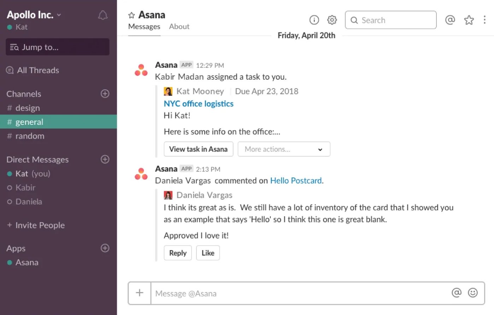
Task: Open the mentions and reactions @ icon
Action: (x=450, y=20)
